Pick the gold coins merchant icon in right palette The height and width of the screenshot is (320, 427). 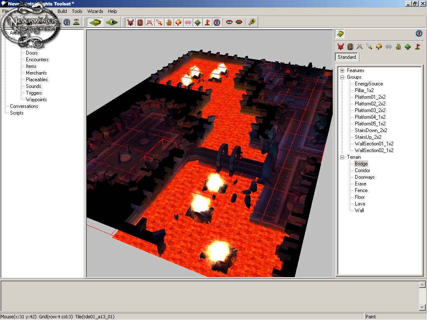pos(398,47)
